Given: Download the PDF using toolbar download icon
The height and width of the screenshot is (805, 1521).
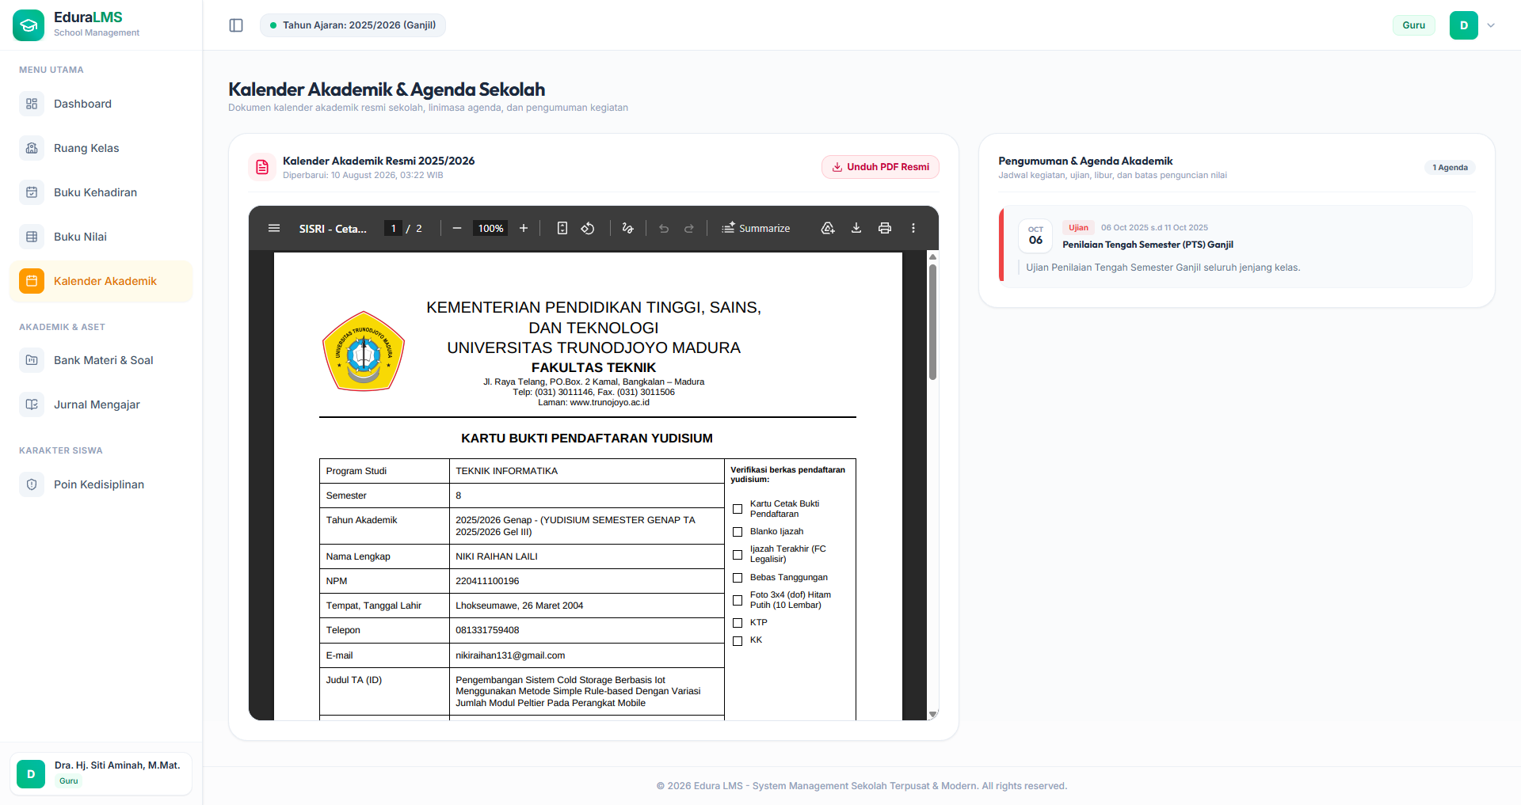Looking at the screenshot, I should (856, 228).
